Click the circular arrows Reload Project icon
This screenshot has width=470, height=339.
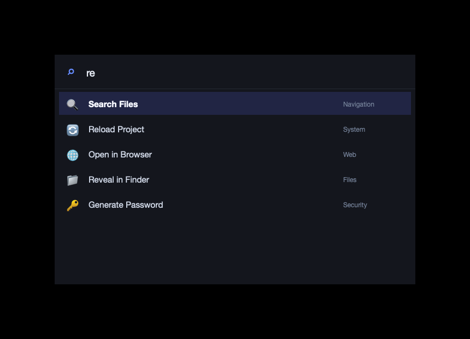tap(73, 130)
